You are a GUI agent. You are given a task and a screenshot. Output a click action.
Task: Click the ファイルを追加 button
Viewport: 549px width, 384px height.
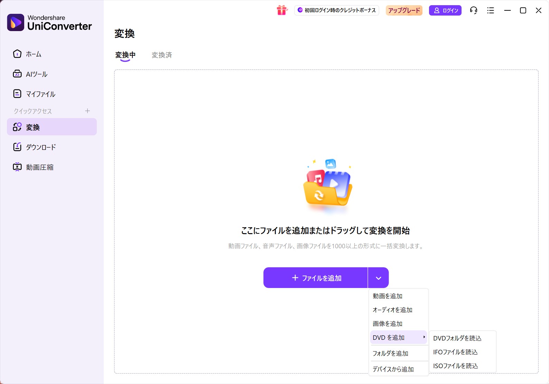coord(316,278)
